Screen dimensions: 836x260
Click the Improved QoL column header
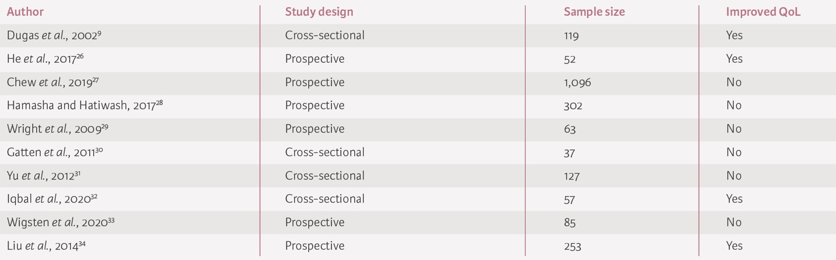click(763, 12)
